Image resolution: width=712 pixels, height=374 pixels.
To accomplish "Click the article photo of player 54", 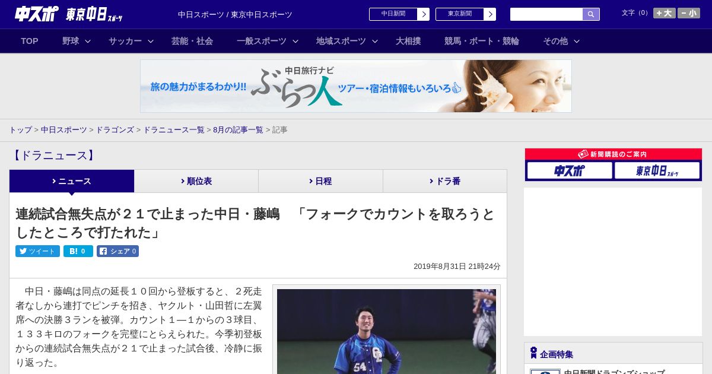I will tap(386, 331).
